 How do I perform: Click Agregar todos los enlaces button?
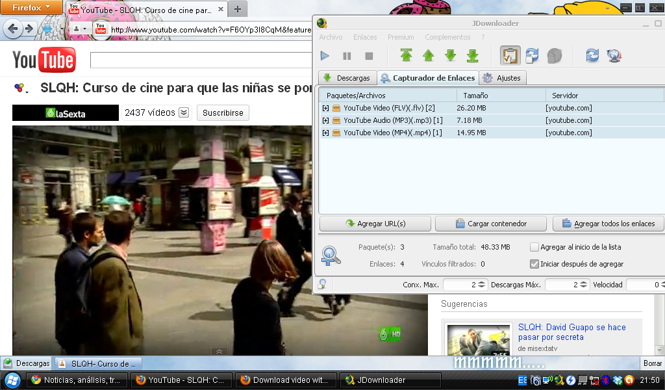click(608, 224)
